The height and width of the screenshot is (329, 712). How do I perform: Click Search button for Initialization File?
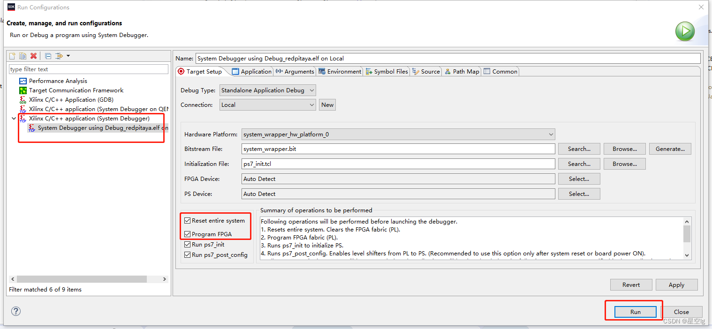click(x=579, y=164)
